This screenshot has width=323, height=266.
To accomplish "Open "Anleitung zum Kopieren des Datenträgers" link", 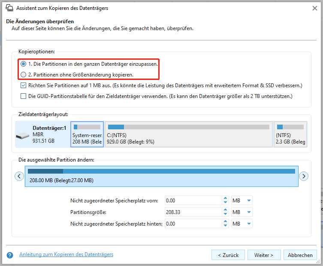I will pos(66,254).
